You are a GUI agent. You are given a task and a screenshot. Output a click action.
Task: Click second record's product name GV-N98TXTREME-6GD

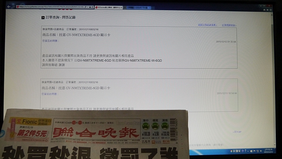pyautogui.click(x=83, y=88)
